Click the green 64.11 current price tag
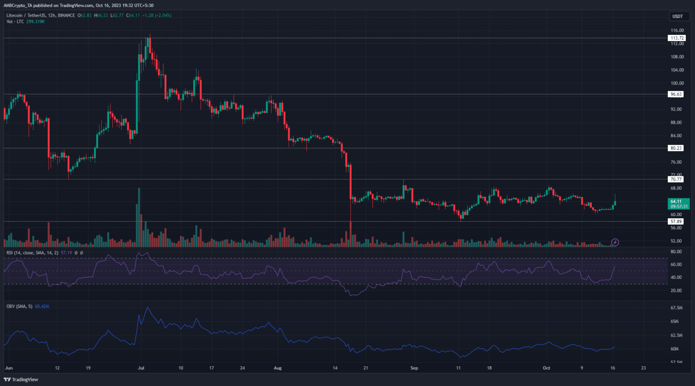Screen dimensions: 695x386 coord(678,203)
